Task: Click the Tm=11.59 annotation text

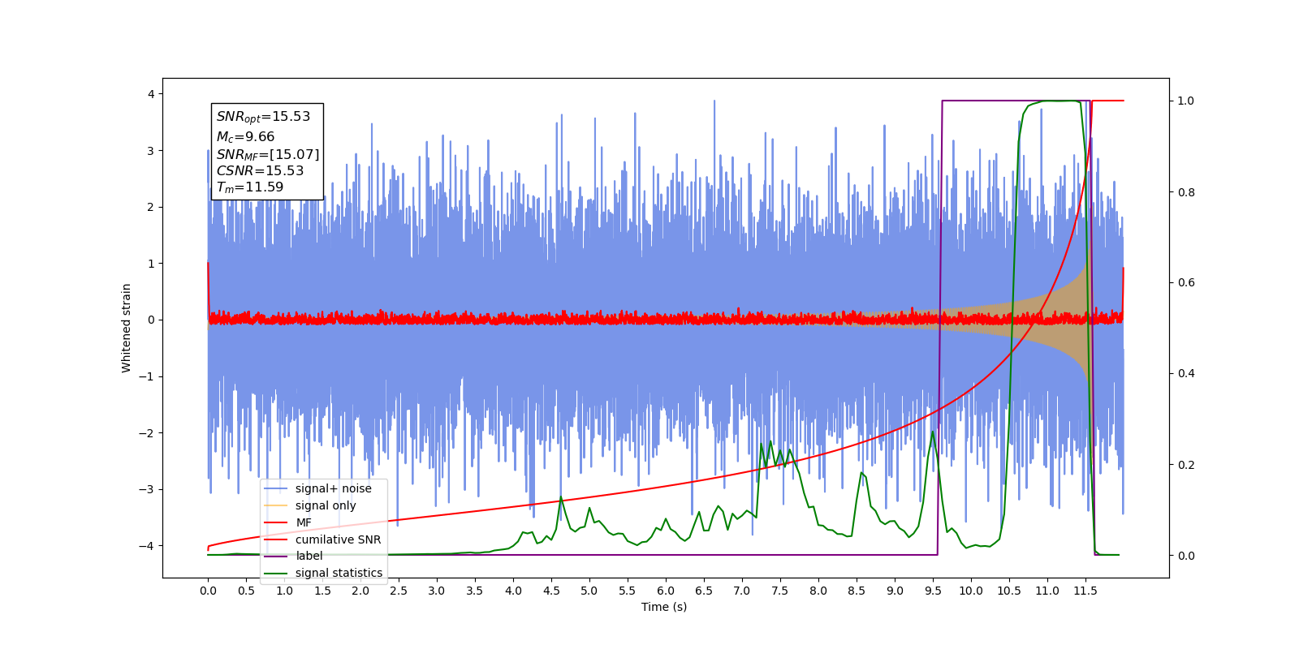Action: click(250, 187)
